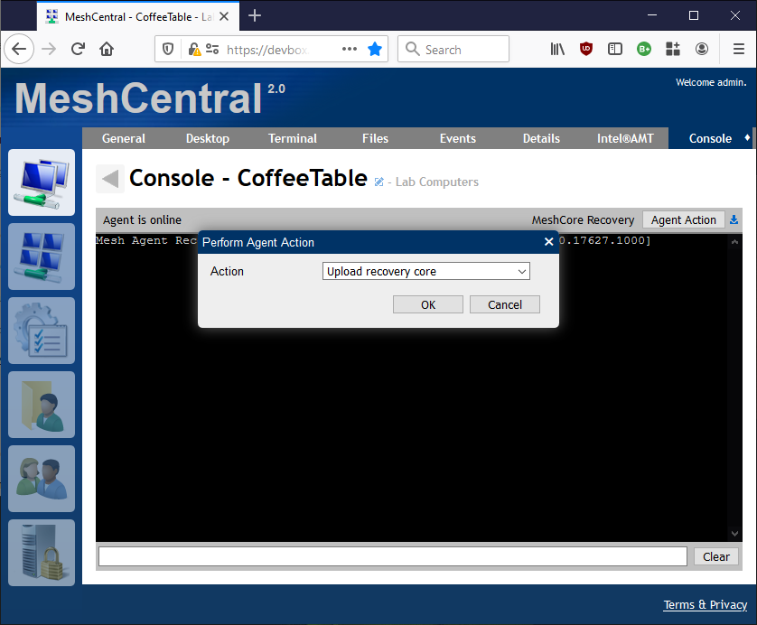Open My Users two-people sidebar icon
Image resolution: width=757 pixels, height=625 pixels.
click(x=42, y=479)
